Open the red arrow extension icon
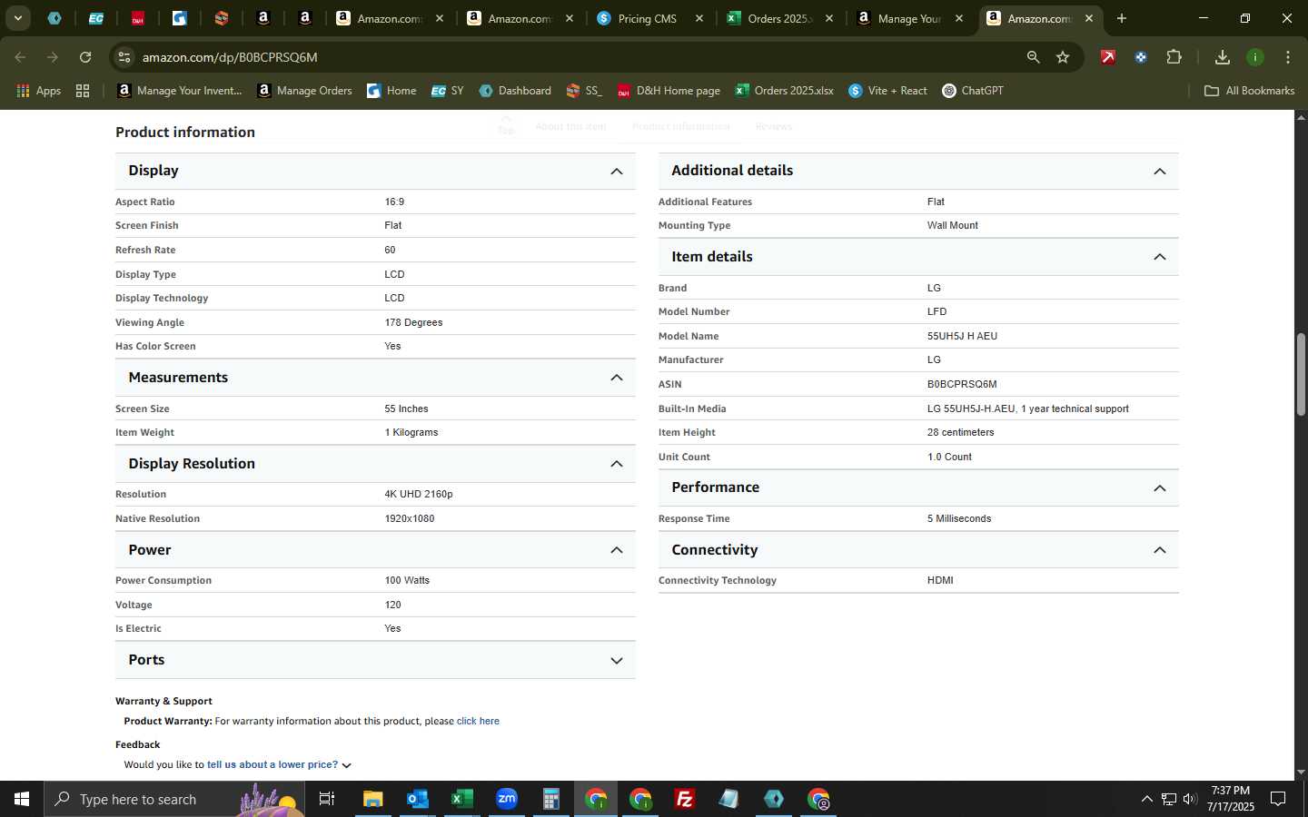 tap(1108, 57)
